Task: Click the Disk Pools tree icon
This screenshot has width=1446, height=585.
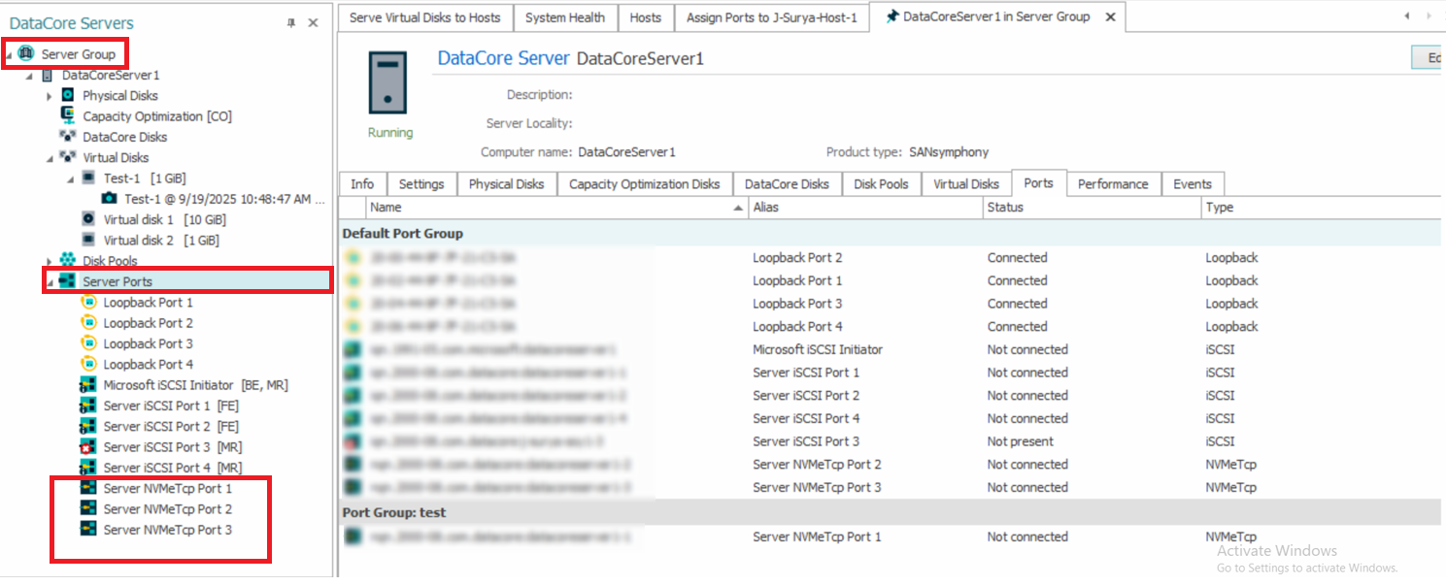Action: (68, 261)
